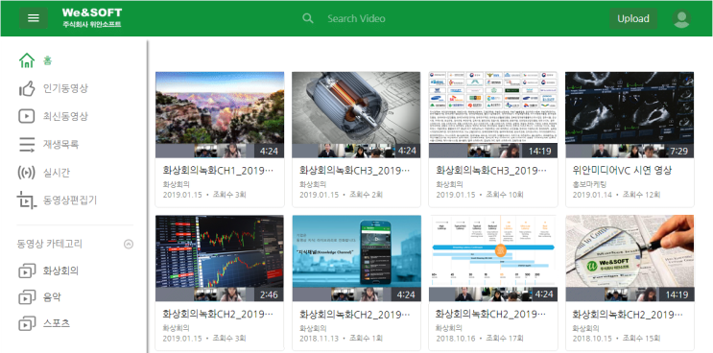
Task: Click the 홍보마케팅 category label
Action: tap(589, 184)
